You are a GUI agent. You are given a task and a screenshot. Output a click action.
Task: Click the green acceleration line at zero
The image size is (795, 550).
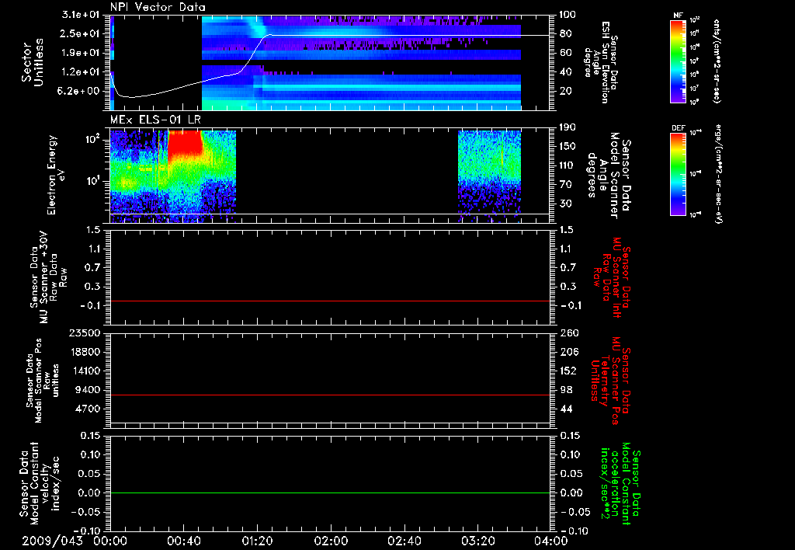(329, 493)
